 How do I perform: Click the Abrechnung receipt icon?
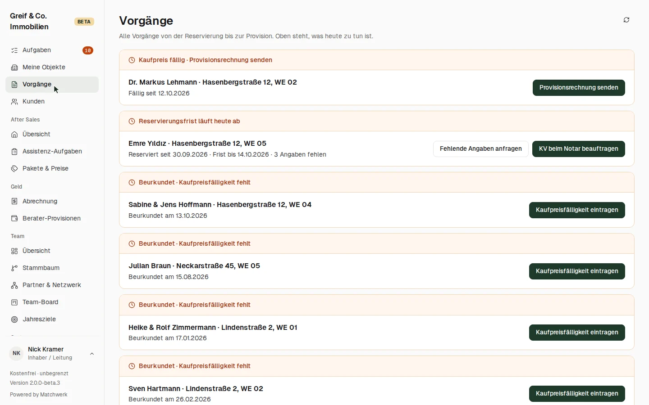tap(14, 202)
